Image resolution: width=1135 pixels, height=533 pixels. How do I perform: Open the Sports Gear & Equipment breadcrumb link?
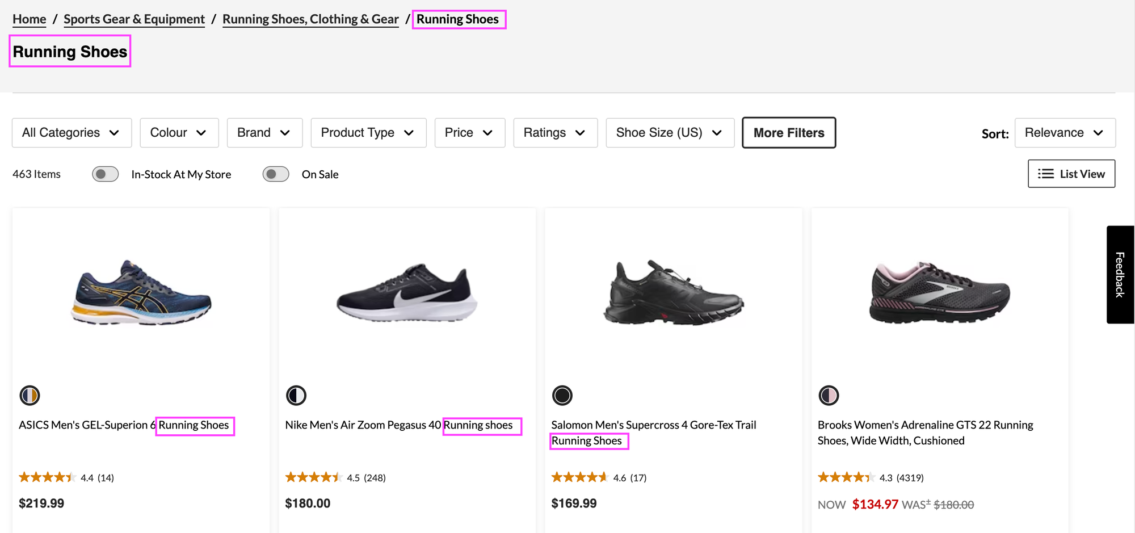click(x=134, y=19)
